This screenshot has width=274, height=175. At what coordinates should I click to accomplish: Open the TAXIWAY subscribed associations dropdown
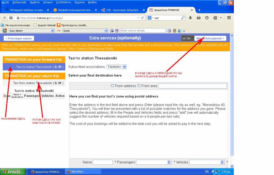click(x=117, y=67)
